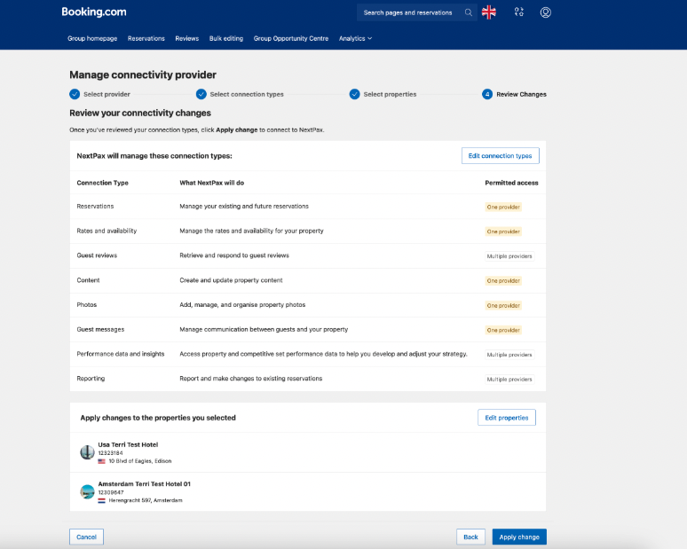The width and height of the screenshot is (687, 549).
Task: Click 'Report and make changes to existing reservations'
Action: click(x=251, y=378)
